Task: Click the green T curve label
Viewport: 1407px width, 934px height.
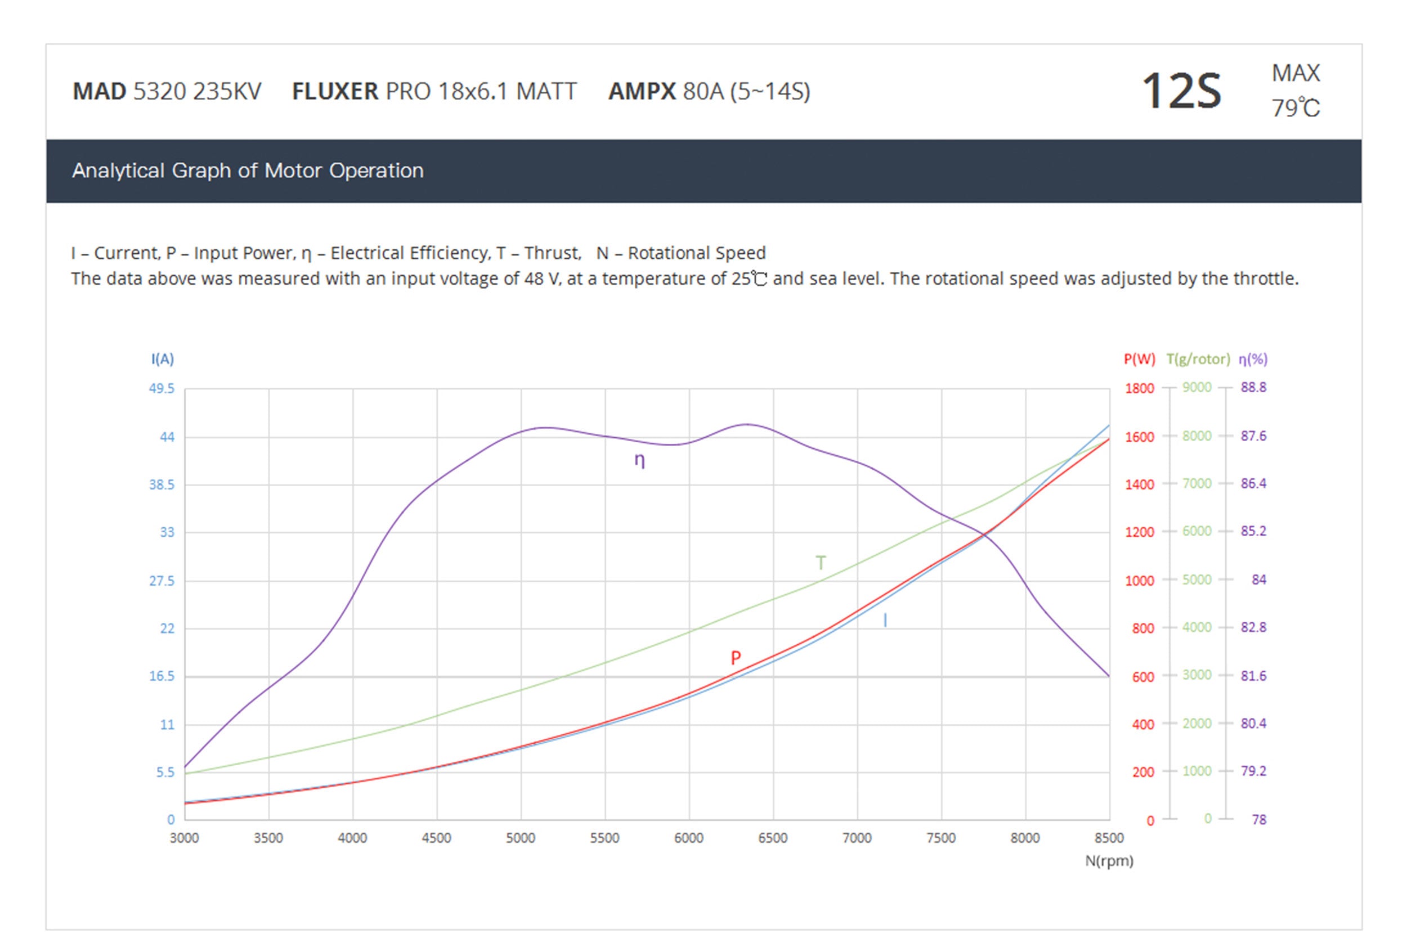Action: pyautogui.click(x=820, y=563)
